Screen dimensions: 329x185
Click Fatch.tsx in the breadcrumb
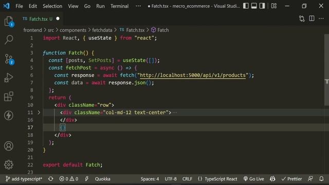[135, 30]
